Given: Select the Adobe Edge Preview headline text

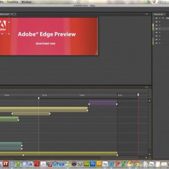Looking at the screenshot, I should click(x=47, y=34).
